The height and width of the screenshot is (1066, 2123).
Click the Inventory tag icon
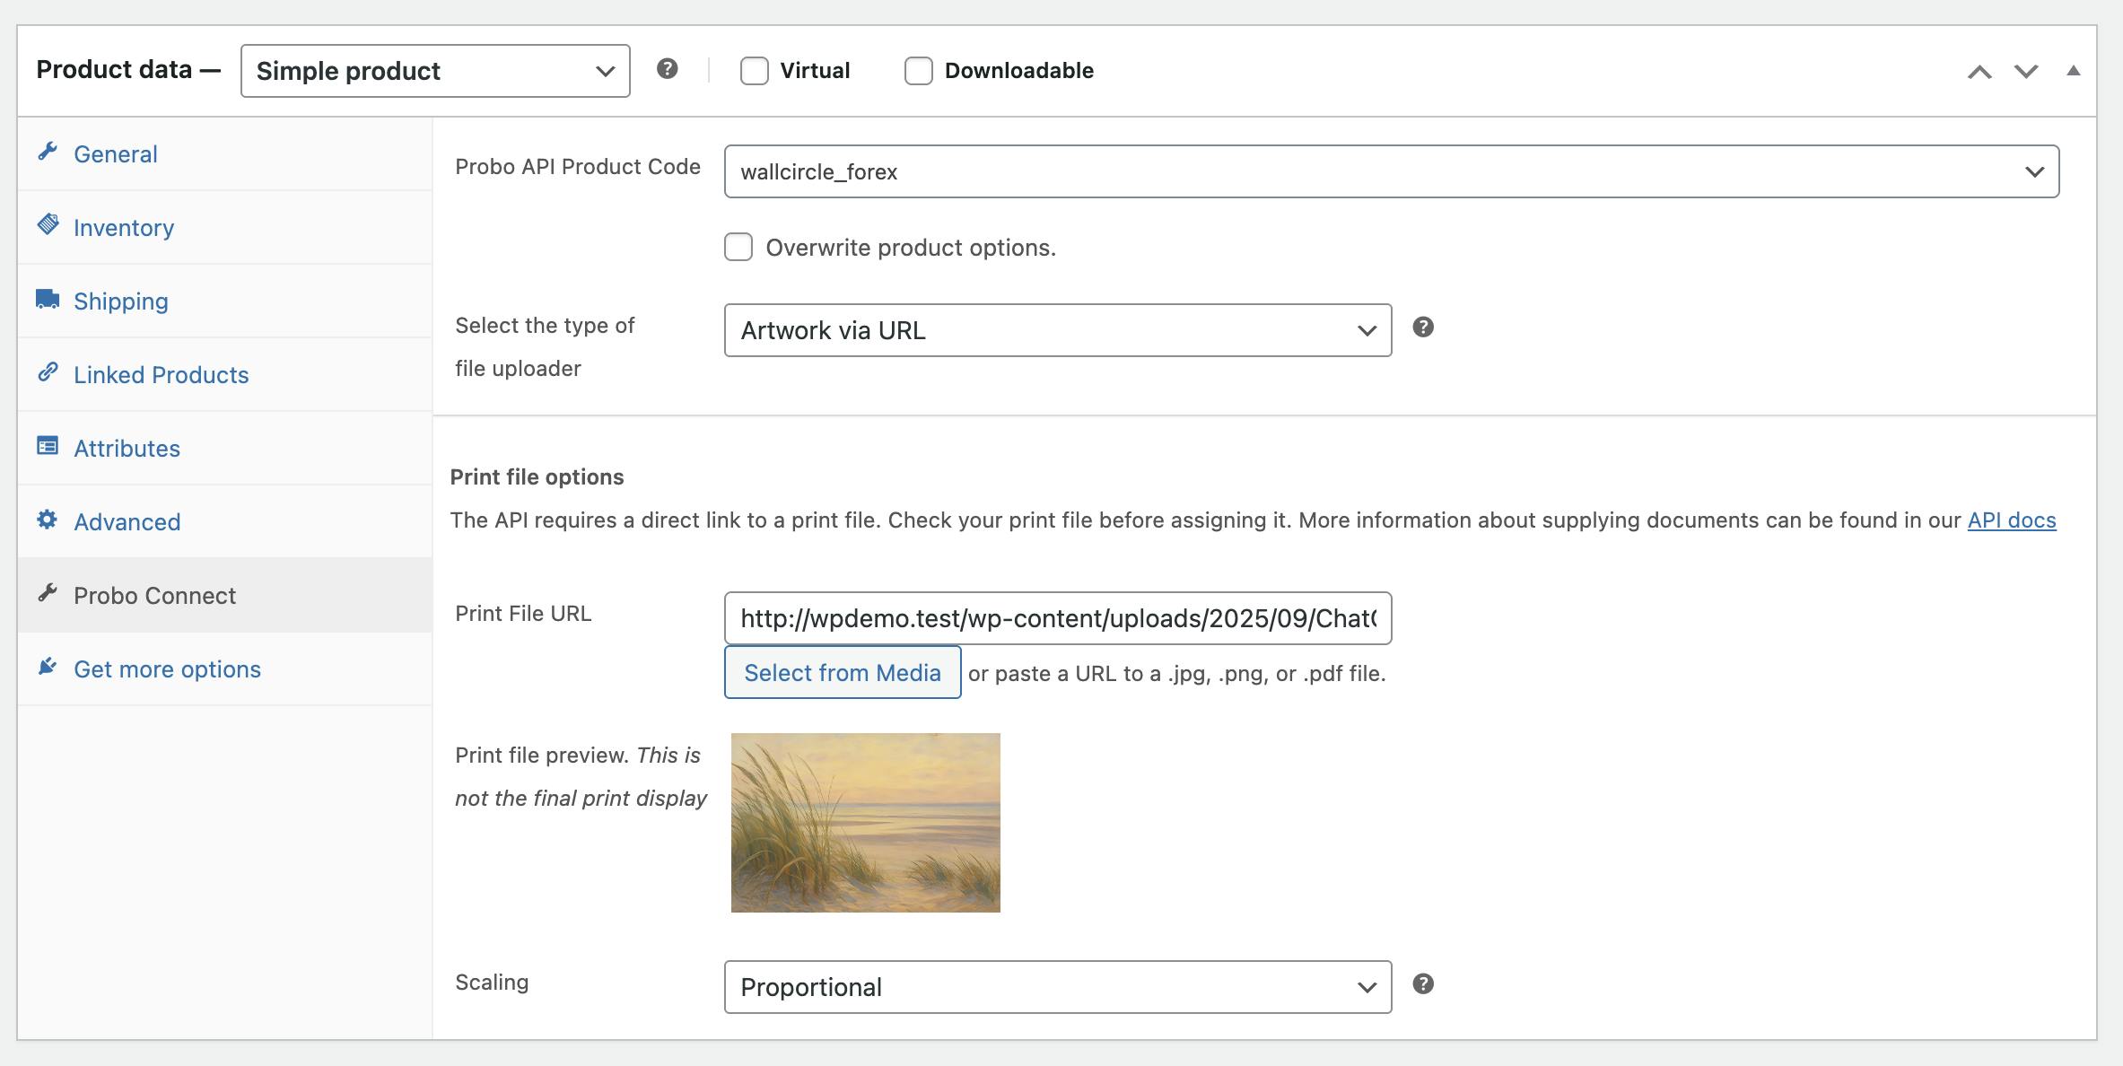(x=48, y=224)
